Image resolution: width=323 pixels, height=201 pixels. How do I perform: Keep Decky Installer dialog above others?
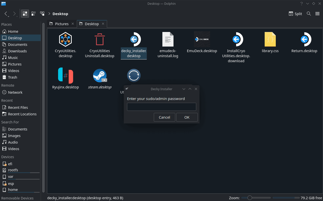pyautogui.click(x=190, y=89)
